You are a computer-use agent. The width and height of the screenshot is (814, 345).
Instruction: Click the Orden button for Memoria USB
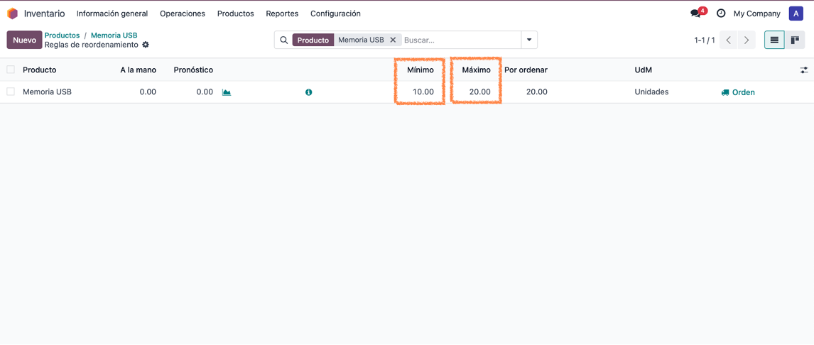(738, 92)
